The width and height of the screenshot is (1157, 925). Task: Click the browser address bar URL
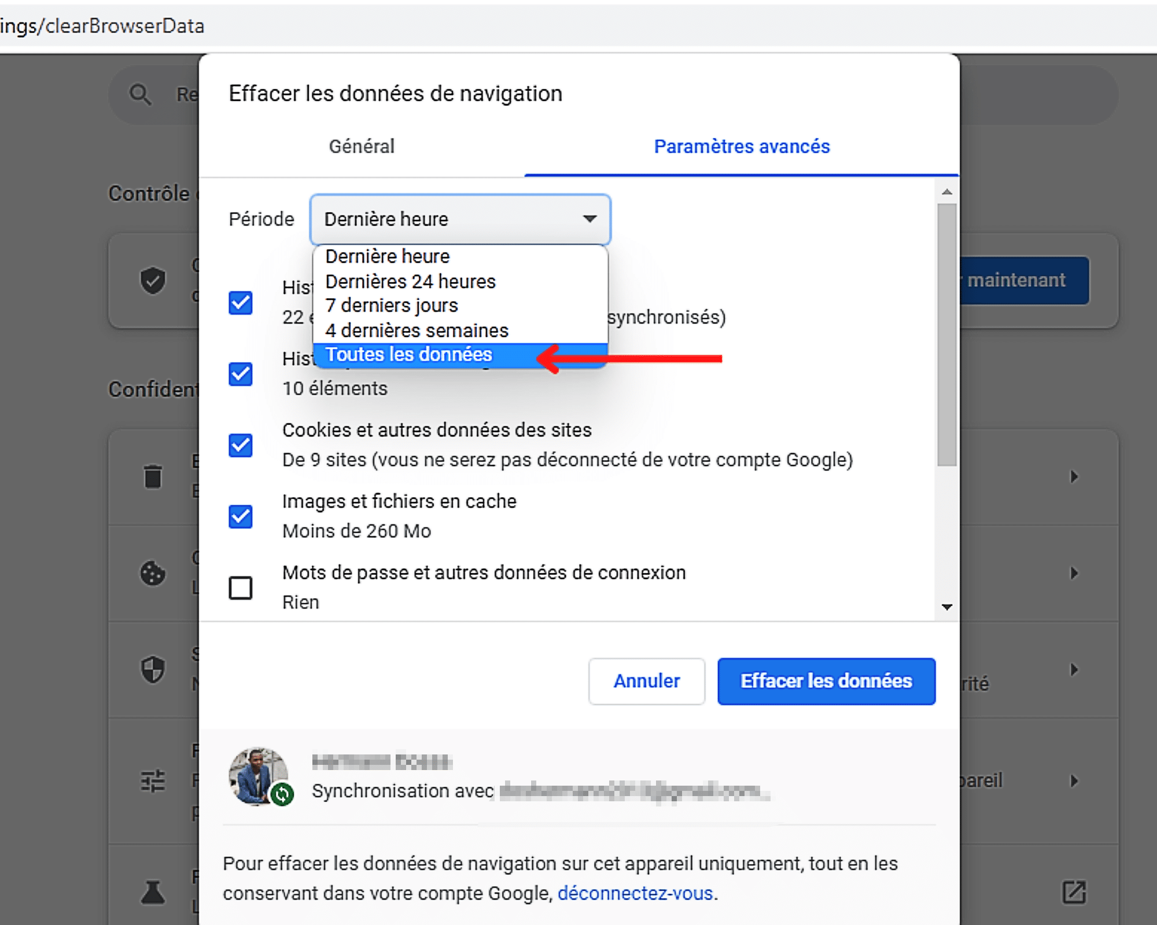click(578, 26)
